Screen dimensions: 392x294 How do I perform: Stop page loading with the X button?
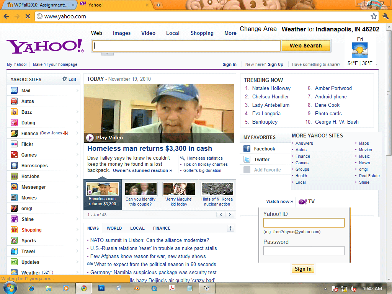27,16
